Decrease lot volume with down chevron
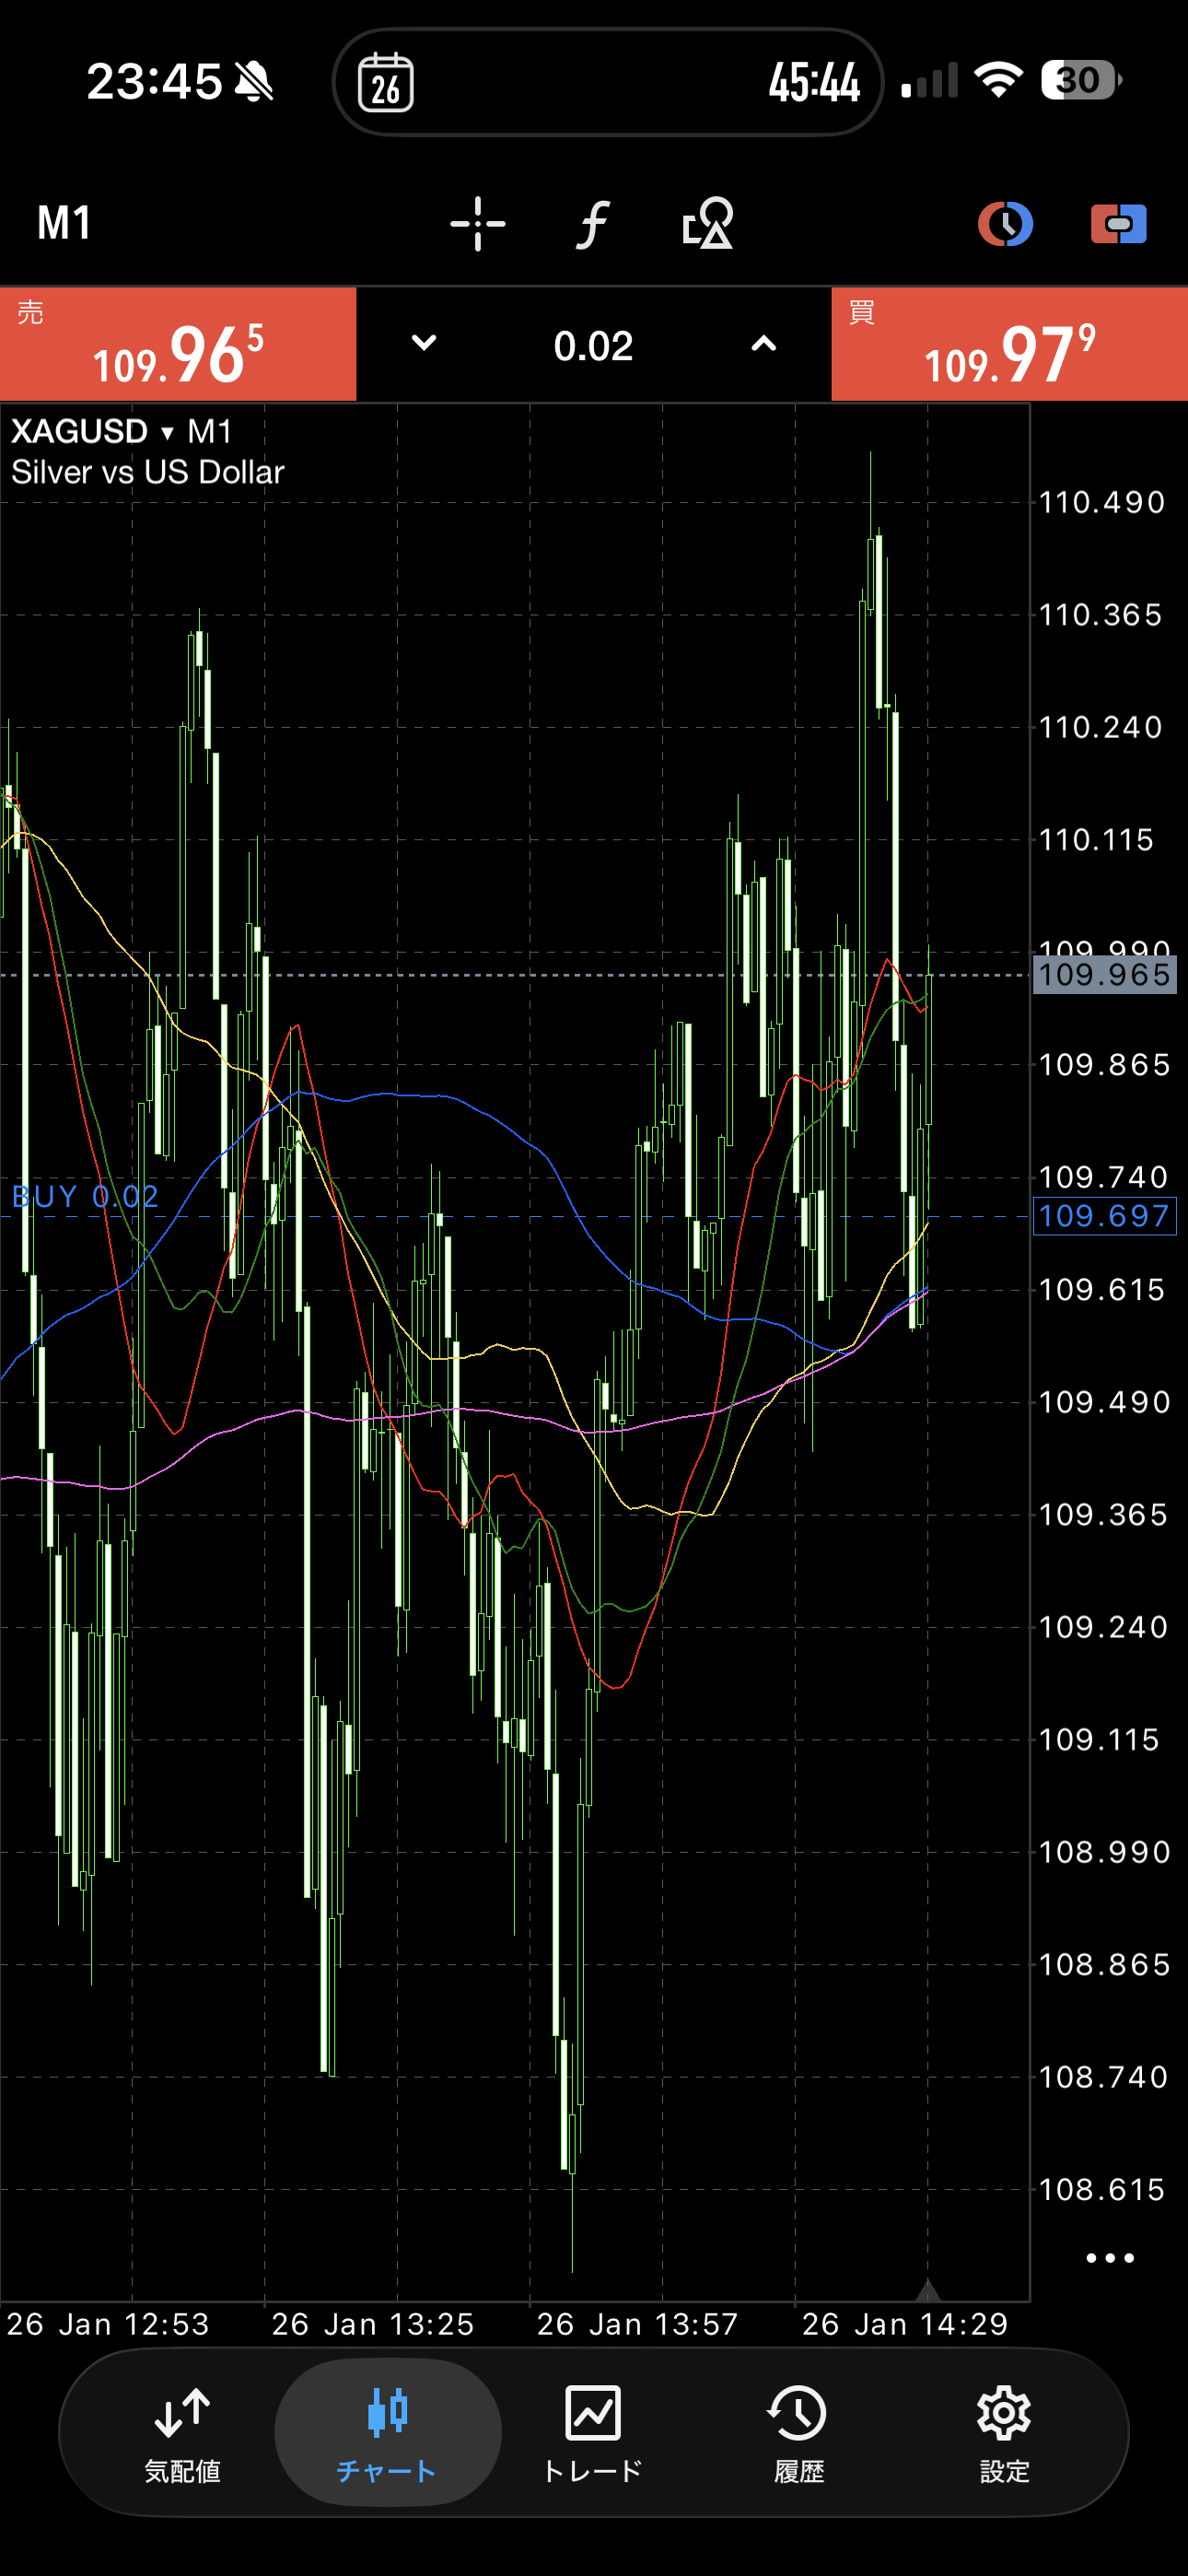Screen dimensions: 1188x2576 coord(424,344)
